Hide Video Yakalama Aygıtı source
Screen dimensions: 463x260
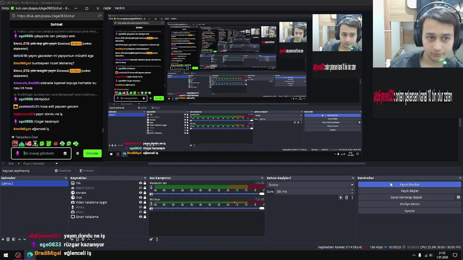point(140,202)
